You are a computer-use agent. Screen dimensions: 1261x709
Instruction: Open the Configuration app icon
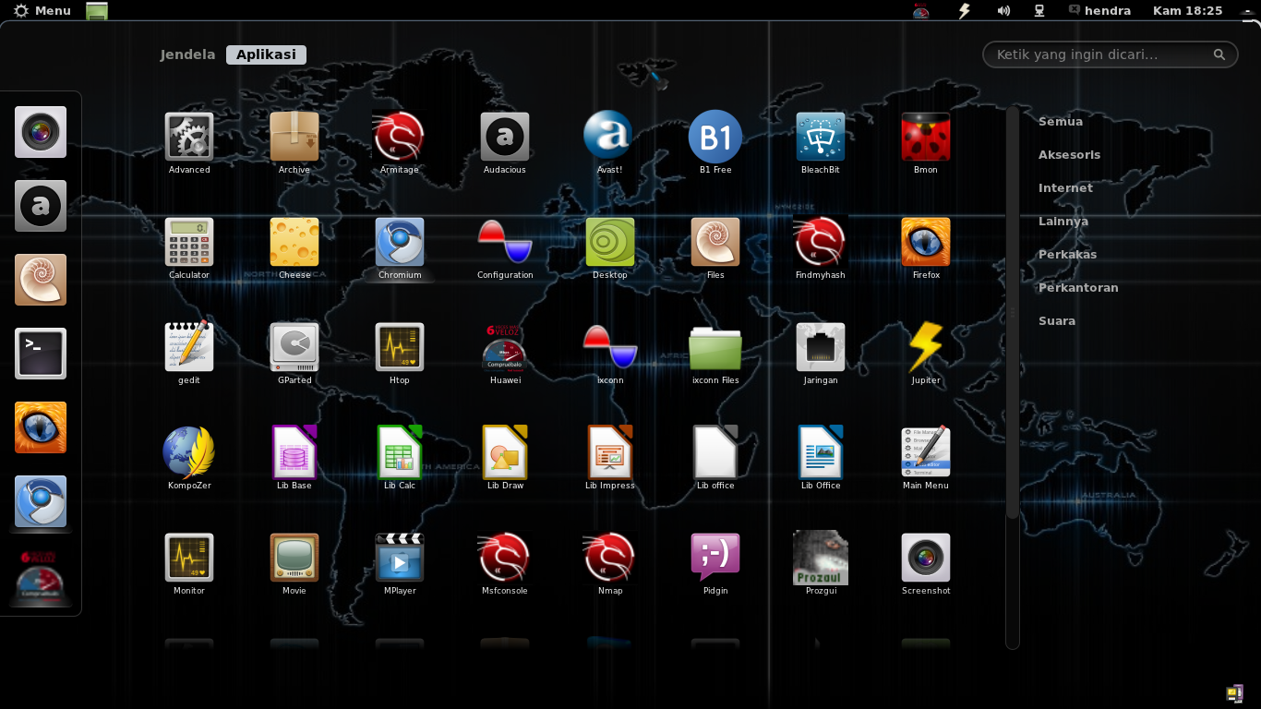[505, 242]
